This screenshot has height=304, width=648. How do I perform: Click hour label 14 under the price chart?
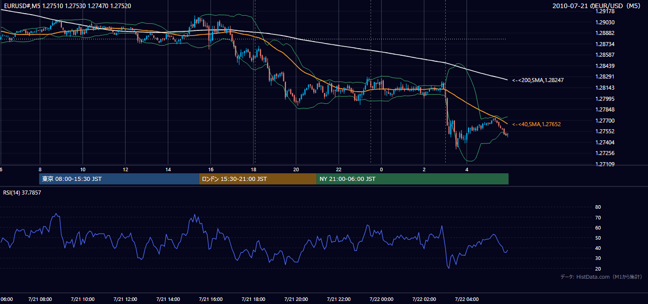click(x=168, y=169)
